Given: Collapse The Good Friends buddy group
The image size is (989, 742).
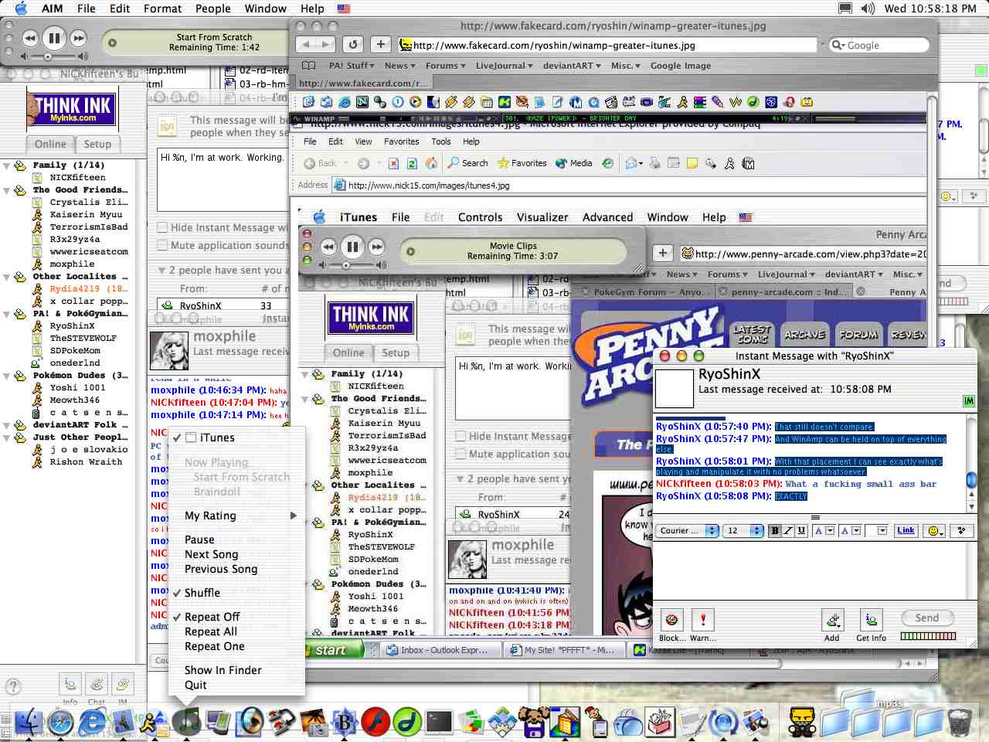Looking at the screenshot, I should point(6,190).
